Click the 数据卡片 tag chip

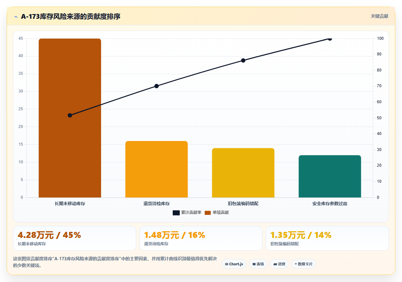304,264
